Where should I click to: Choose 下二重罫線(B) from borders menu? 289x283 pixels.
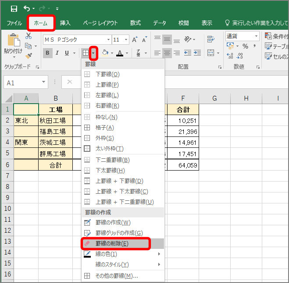123,160
